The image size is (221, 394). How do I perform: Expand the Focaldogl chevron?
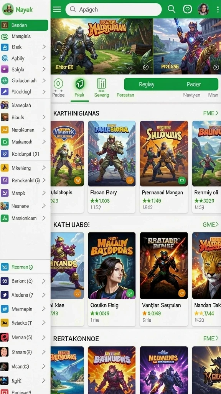(44, 92)
